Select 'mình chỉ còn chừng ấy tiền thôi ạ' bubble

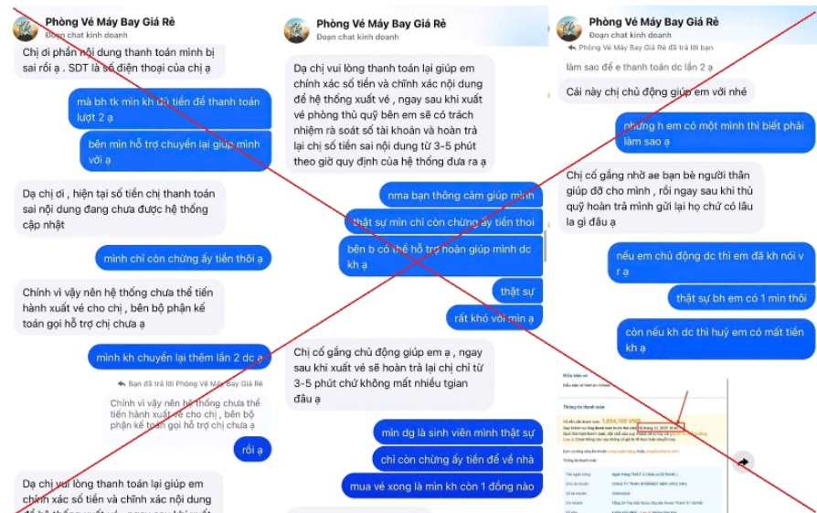pyautogui.click(x=183, y=258)
